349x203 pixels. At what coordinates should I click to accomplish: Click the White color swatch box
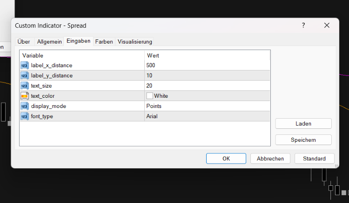point(149,96)
